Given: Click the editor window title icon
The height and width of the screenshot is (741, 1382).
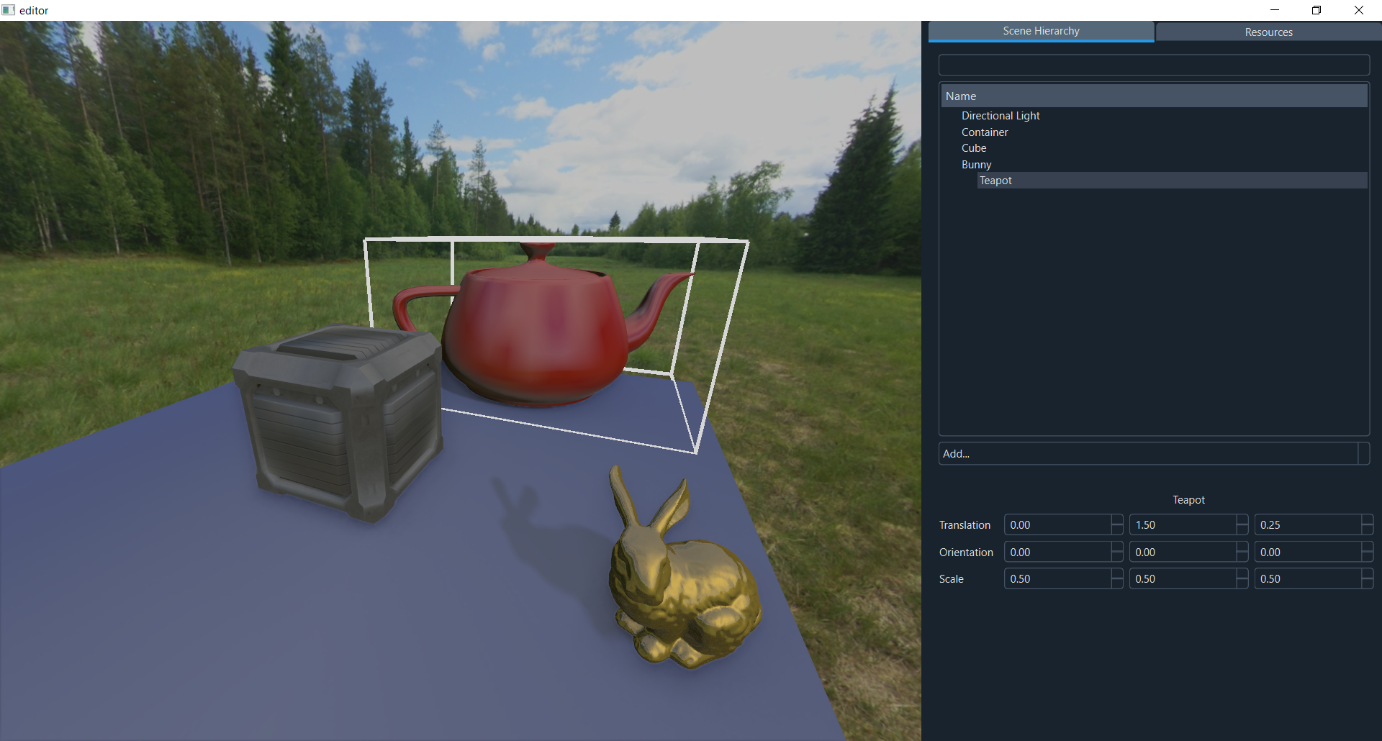Looking at the screenshot, I should click(9, 10).
